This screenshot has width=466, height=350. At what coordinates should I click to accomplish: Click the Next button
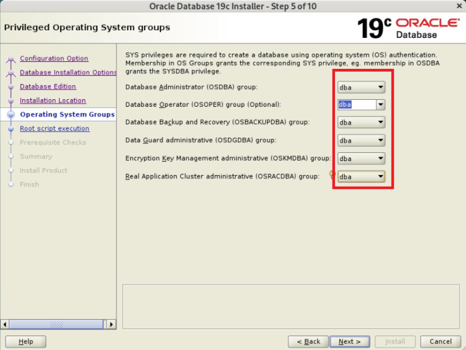click(x=350, y=341)
